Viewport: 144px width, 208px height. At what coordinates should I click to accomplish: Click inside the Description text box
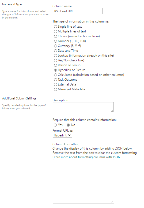click(x=83, y=107)
